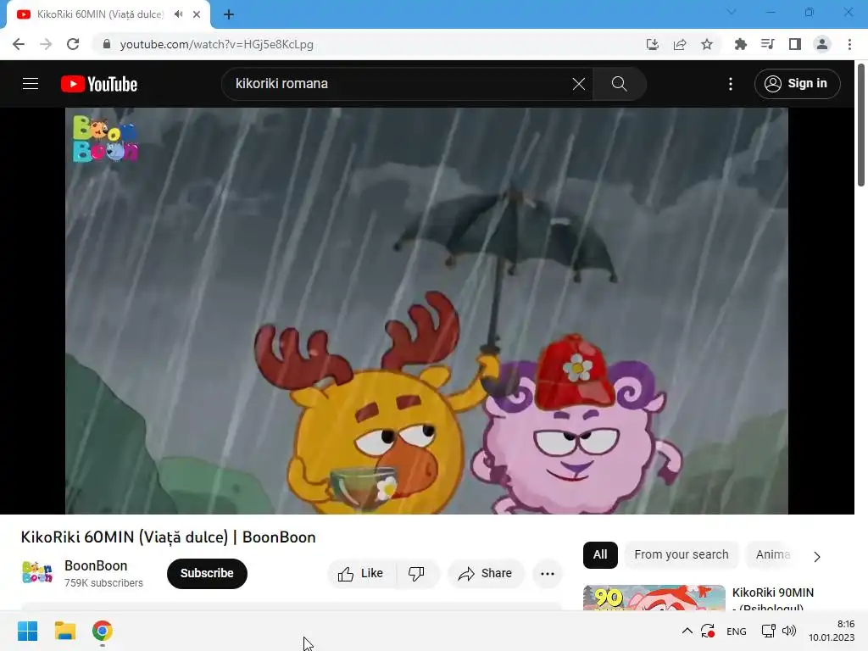Viewport: 868px width, 651px height.
Task: Select the All filter chip
Action: tap(600, 554)
